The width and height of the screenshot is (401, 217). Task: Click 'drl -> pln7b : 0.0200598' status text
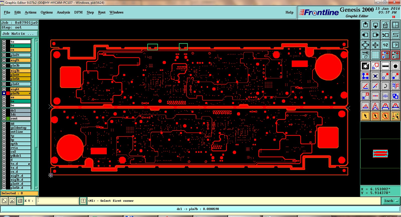(x=198, y=209)
